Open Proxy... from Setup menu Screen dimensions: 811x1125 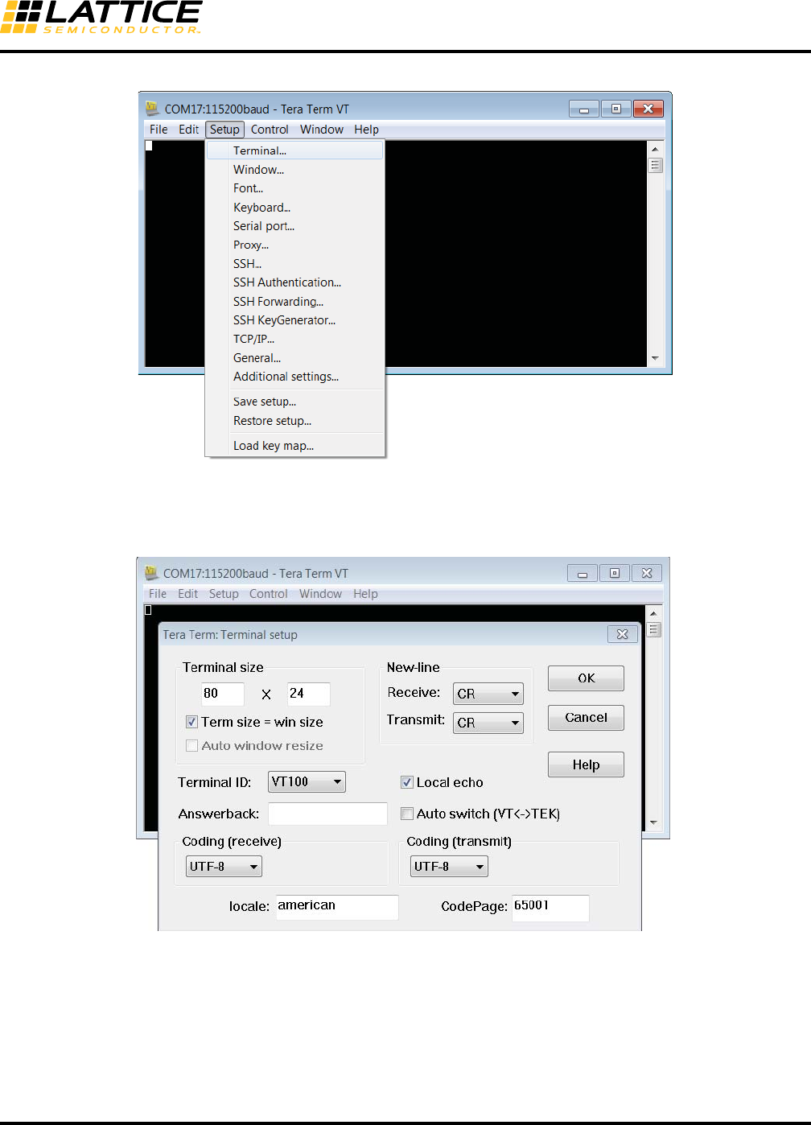[294, 245]
